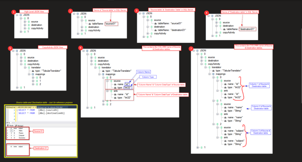The height and width of the screenshot is (162, 302).
Task: Expand mappings item 0 in view 5
Action: (x=33, y=78)
